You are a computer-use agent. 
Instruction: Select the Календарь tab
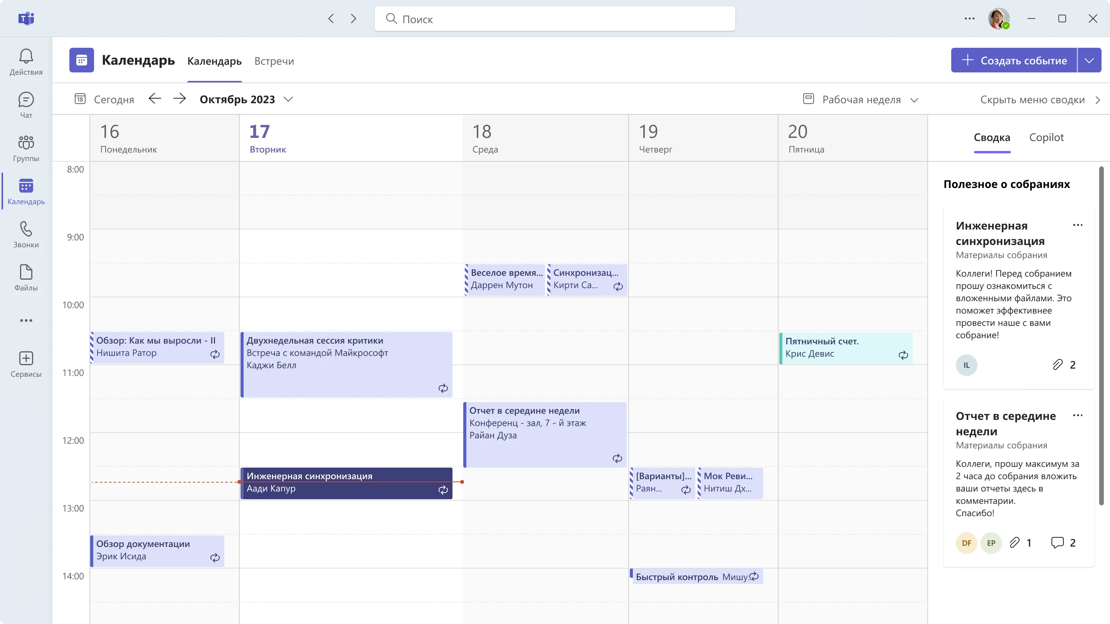pyautogui.click(x=214, y=61)
